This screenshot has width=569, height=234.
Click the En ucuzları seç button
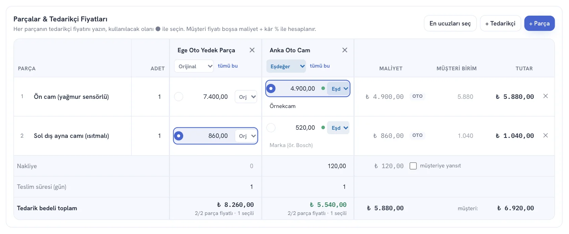450,23
